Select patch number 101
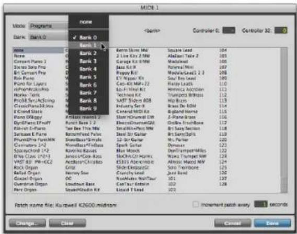The image size is (297, 234). click(172, 179)
